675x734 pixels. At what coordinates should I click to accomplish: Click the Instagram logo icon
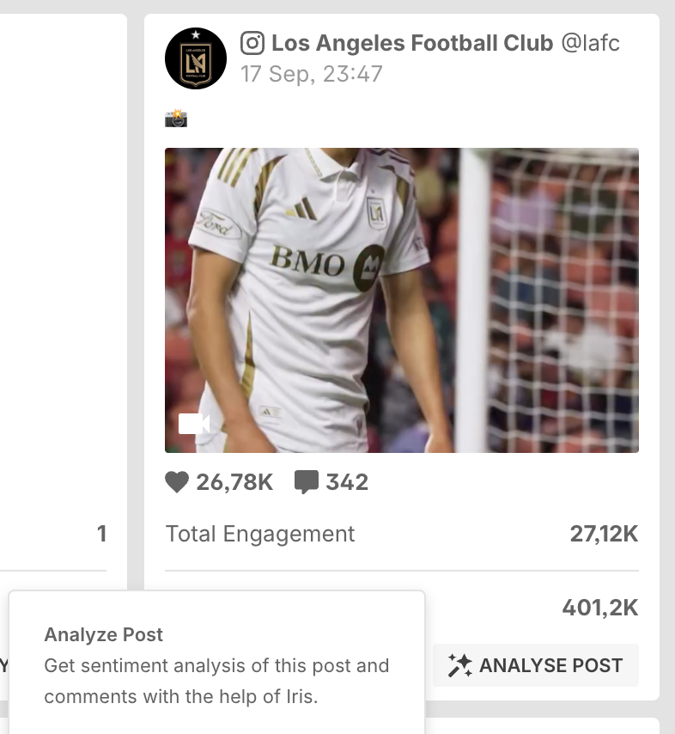252,43
